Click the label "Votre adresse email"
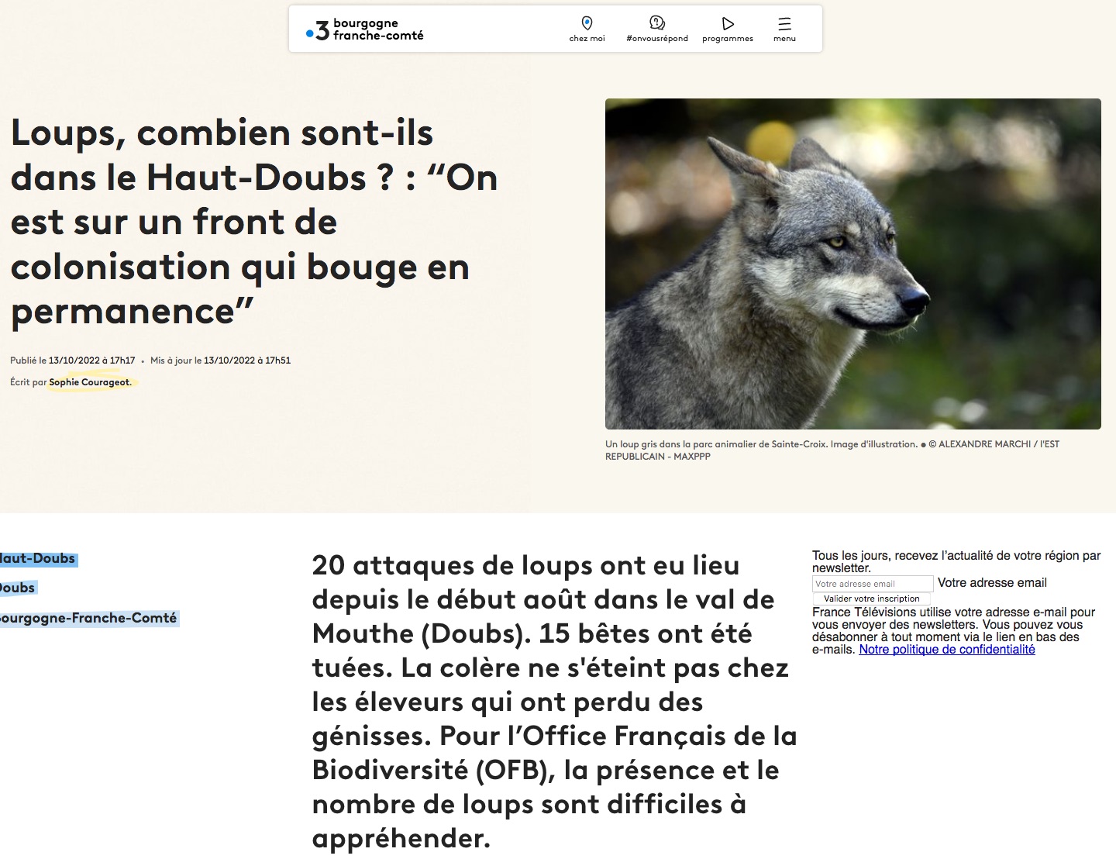Image resolution: width=1116 pixels, height=859 pixels. tap(992, 583)
